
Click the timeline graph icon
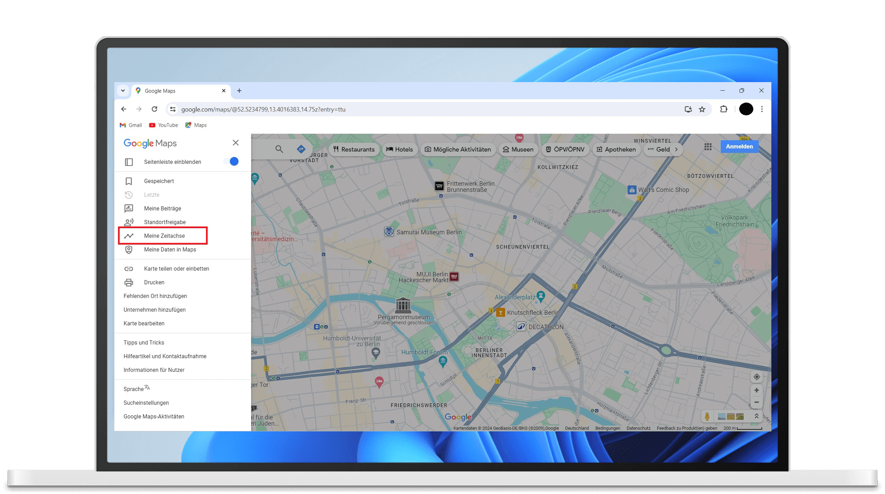pyautogui.click(x=129, y=236)
